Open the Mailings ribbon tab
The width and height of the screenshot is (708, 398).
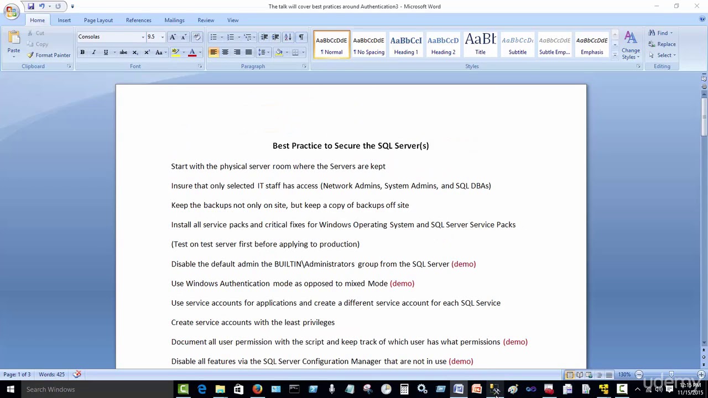click(174, 20)
